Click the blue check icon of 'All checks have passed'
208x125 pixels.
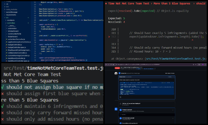(120, 118)
